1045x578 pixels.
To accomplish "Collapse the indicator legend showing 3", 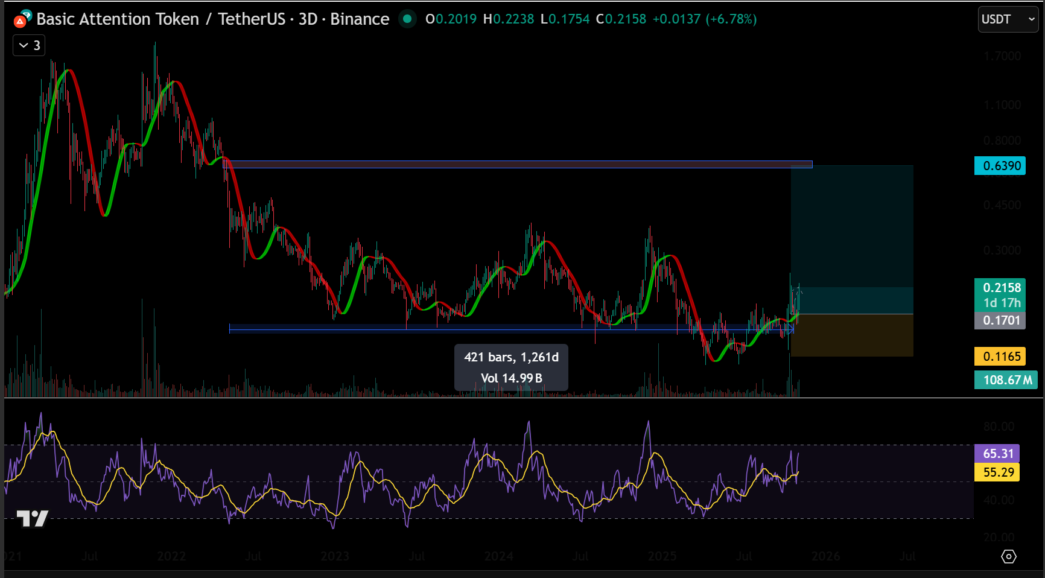I will pos(29,45).
